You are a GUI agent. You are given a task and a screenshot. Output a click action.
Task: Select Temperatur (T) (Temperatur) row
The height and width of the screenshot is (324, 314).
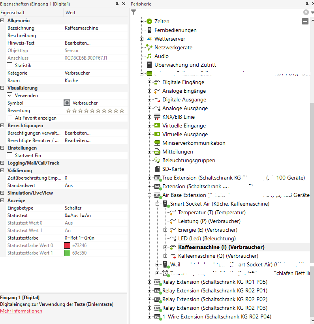(212, 213)
